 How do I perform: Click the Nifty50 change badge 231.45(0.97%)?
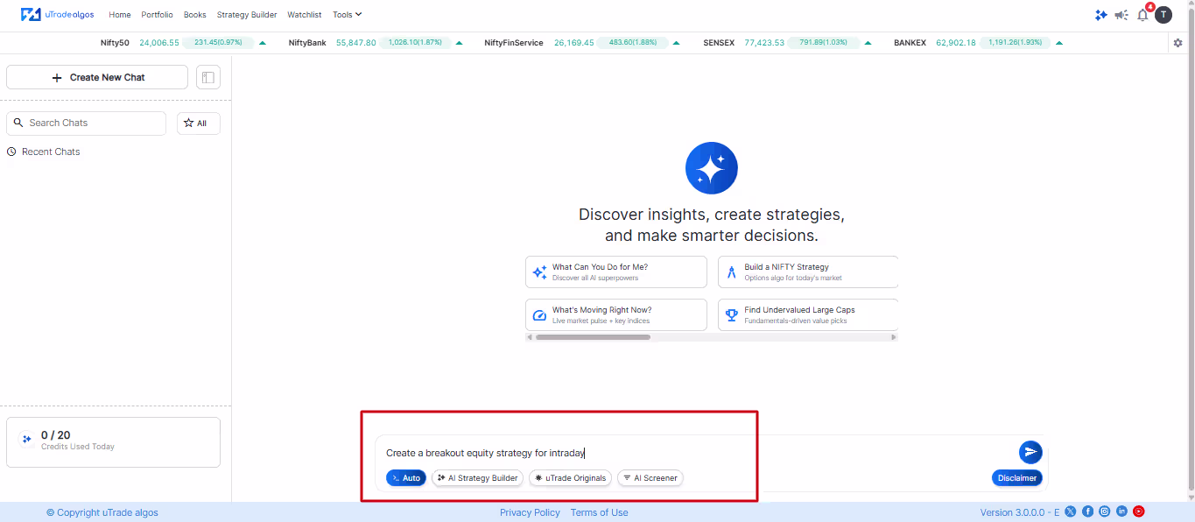(218, 43)
